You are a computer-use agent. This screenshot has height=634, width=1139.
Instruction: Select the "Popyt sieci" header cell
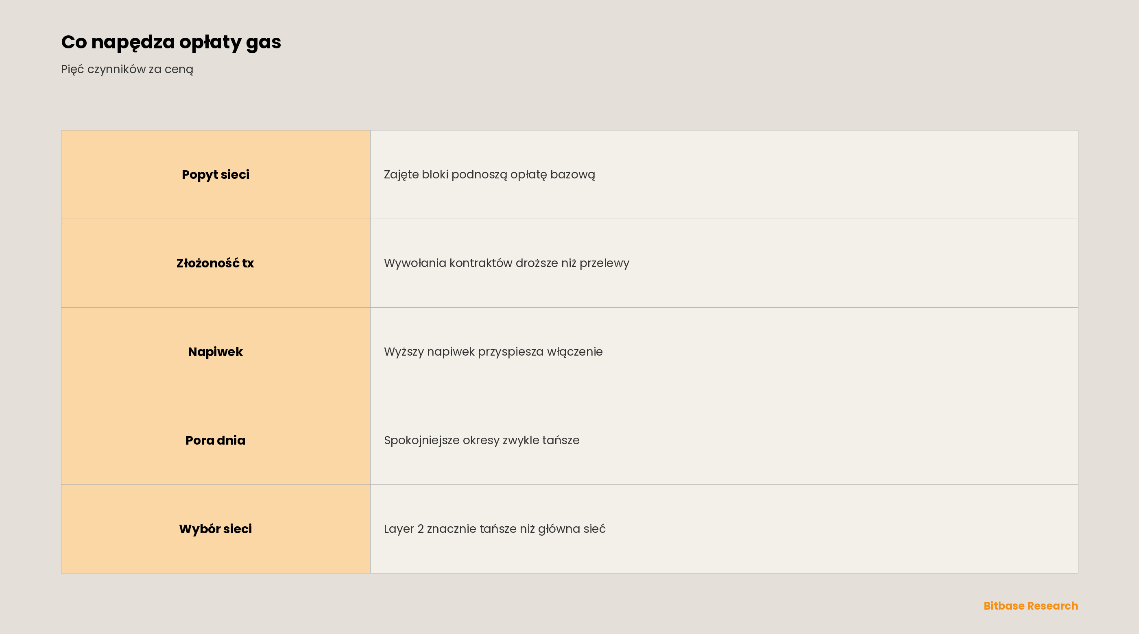click(x=215, y=174)
